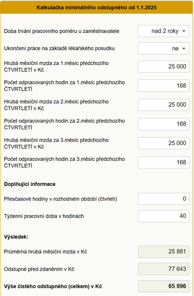Click the gross wage input for 2. měsíc

coord(164,105)
